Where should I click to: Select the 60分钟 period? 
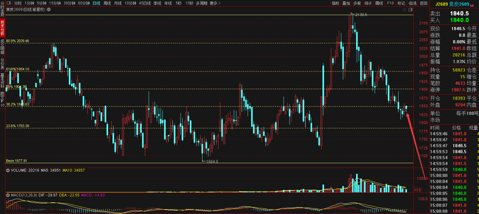84,3
